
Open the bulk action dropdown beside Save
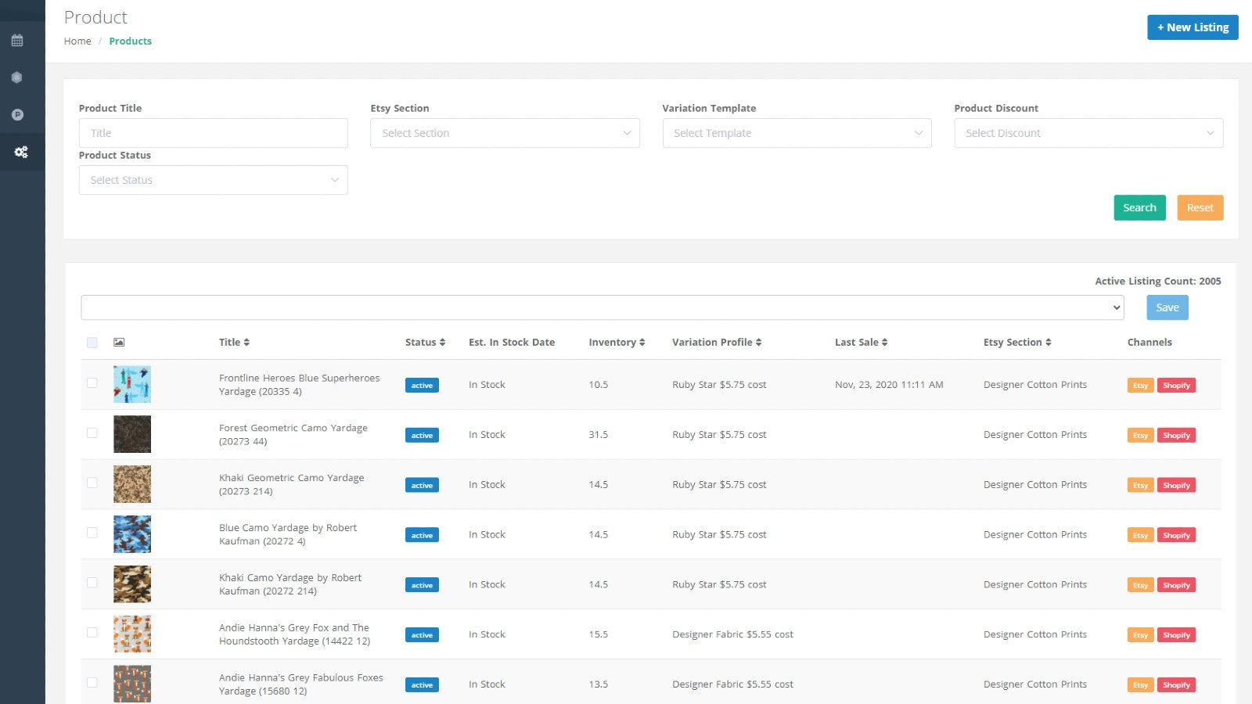pos(603,307)
